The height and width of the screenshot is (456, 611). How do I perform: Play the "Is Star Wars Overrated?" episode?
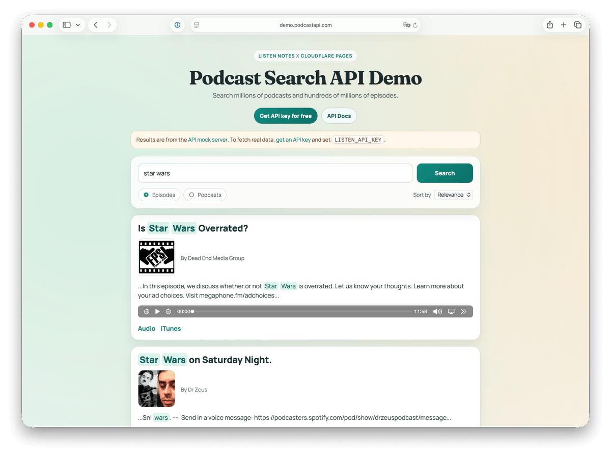click(157, 311)
